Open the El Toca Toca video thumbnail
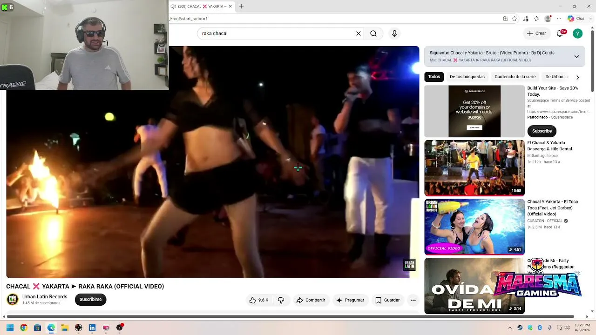 click(x=474, y=227)
